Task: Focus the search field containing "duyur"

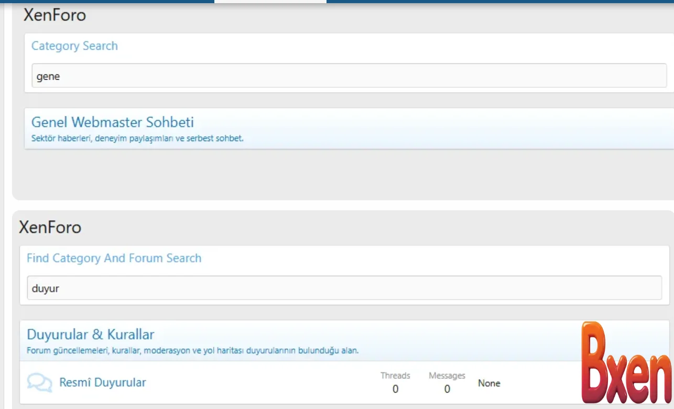Action: click(x=344, y=288)
